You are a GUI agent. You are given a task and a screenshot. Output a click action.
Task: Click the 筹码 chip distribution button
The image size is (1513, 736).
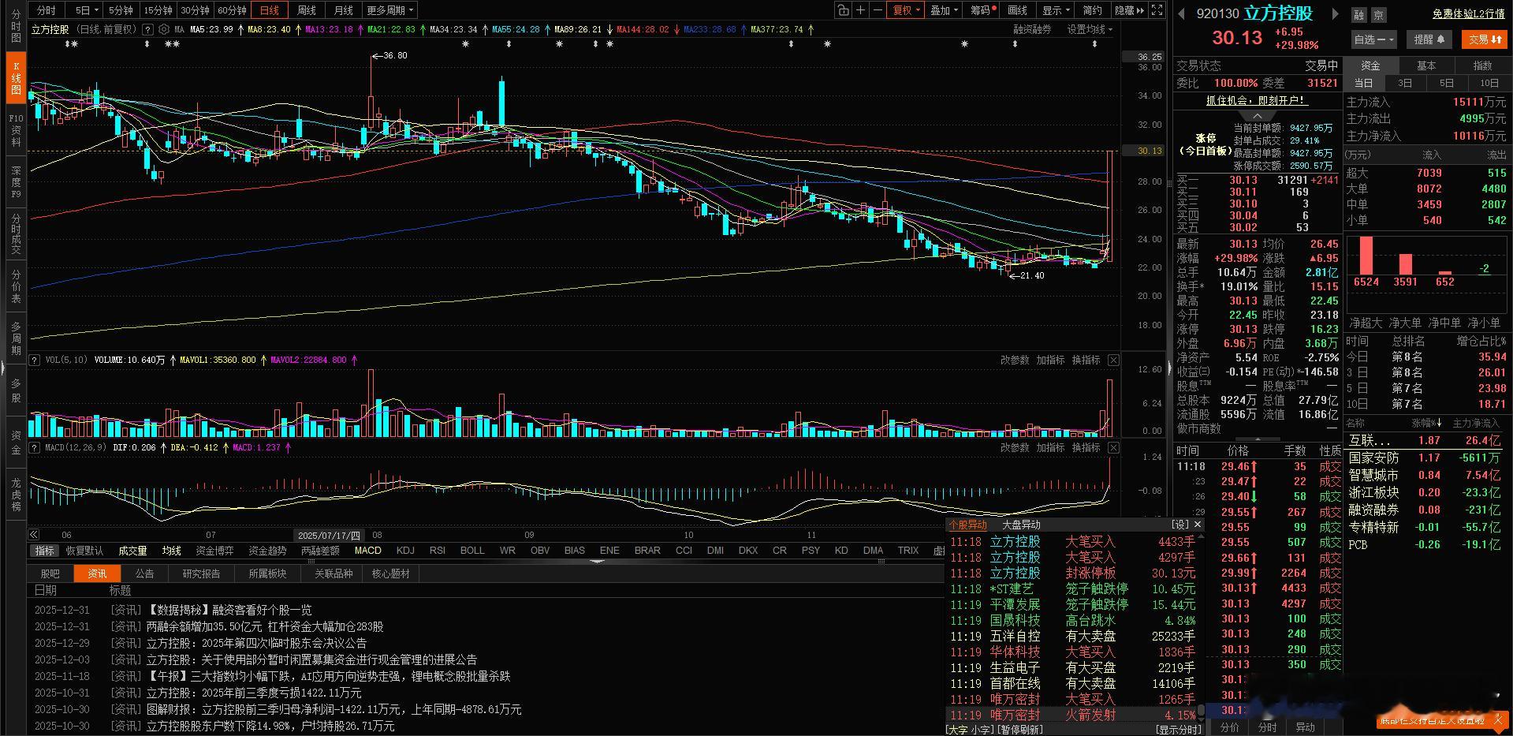[x=982, y=10]
